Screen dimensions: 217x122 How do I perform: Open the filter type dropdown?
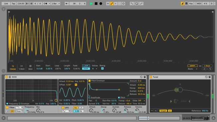click(x=19, y=107)
